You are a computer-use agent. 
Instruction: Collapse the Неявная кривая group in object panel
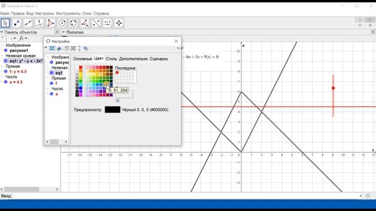tap(2, 56)
